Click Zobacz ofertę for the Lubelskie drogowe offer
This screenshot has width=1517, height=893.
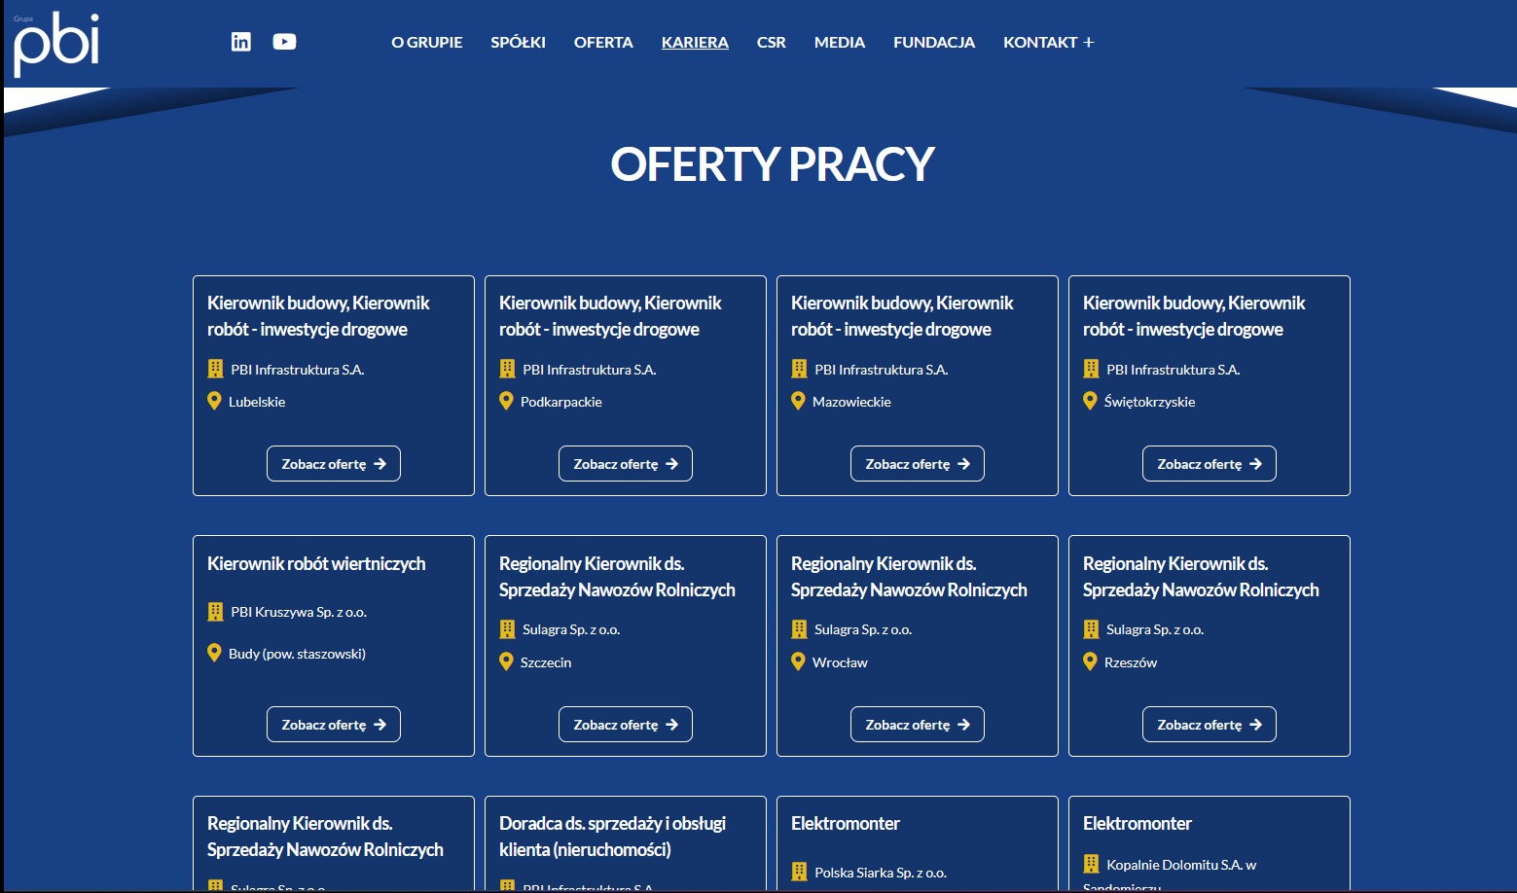tap(333, 464)
